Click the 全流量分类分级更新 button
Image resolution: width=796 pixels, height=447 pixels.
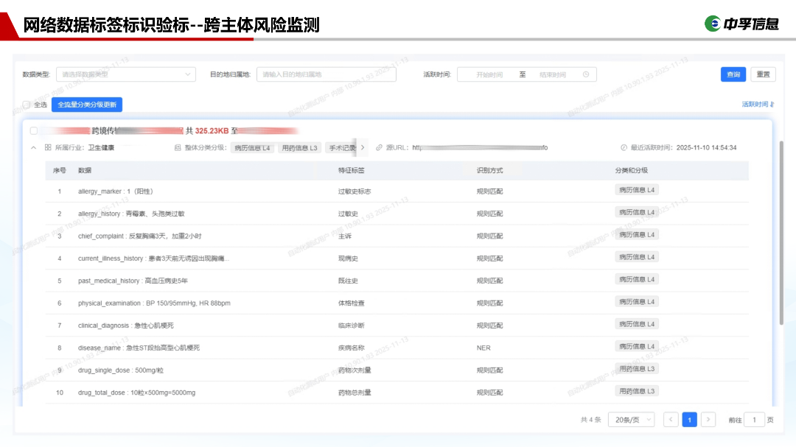pyautogui.click(x=87, y=105)
